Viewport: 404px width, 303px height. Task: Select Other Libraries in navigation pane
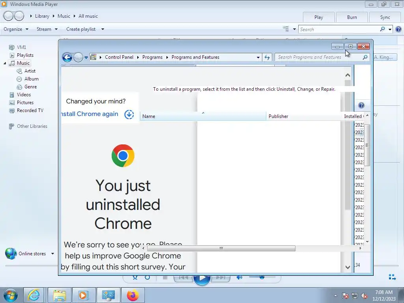[x=32, y=126]
